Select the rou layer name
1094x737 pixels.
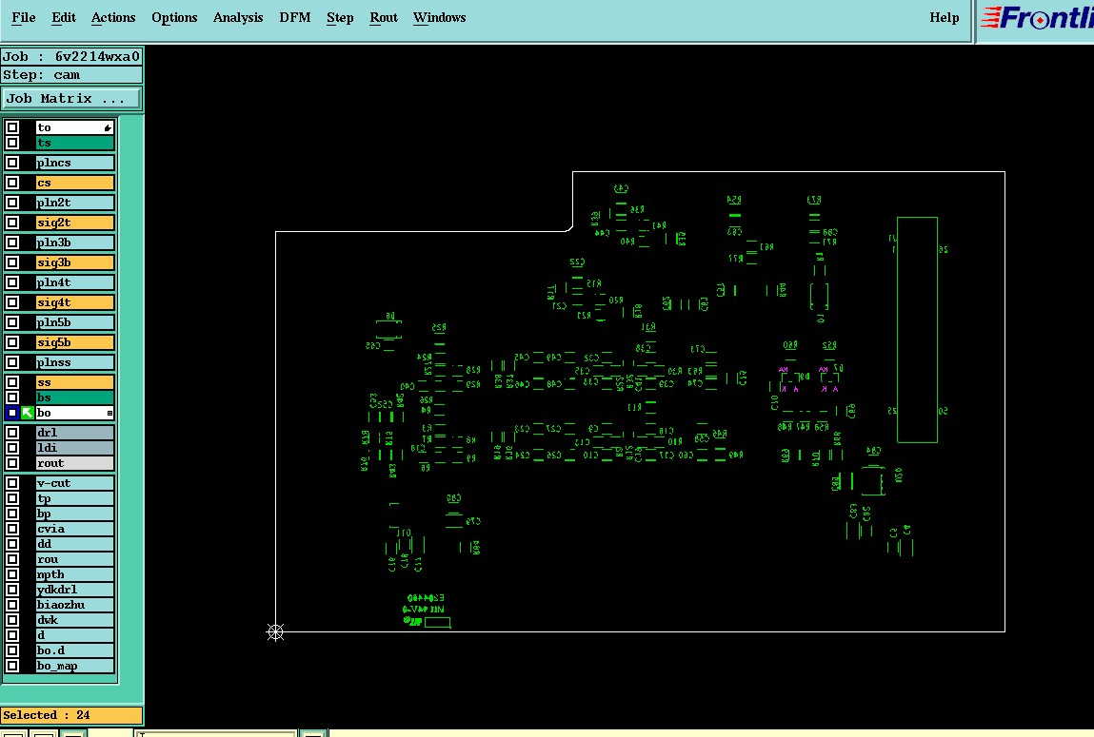[74, 559]
